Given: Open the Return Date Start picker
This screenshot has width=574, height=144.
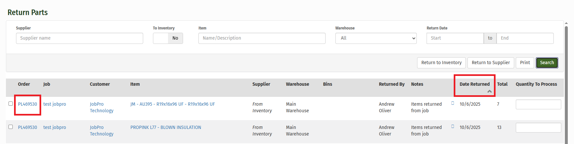Looking at the screenshot, I should (455, 38).
